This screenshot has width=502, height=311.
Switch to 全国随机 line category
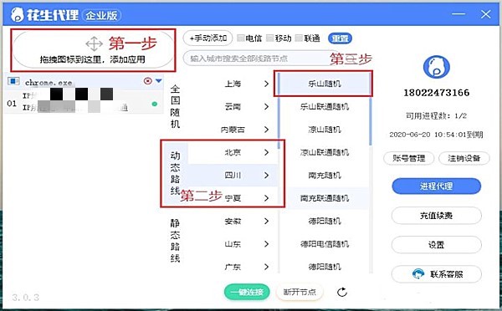(175, 106)
